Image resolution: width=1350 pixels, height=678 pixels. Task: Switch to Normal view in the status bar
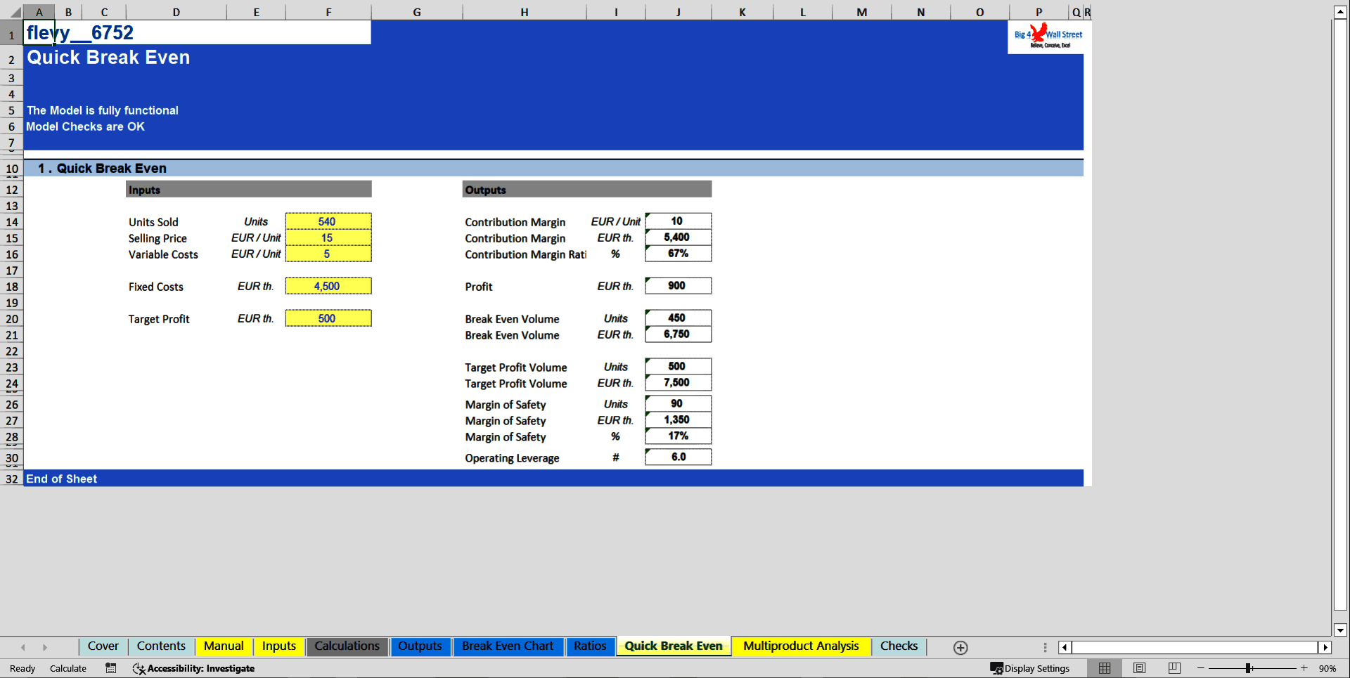click(1104, 668)
